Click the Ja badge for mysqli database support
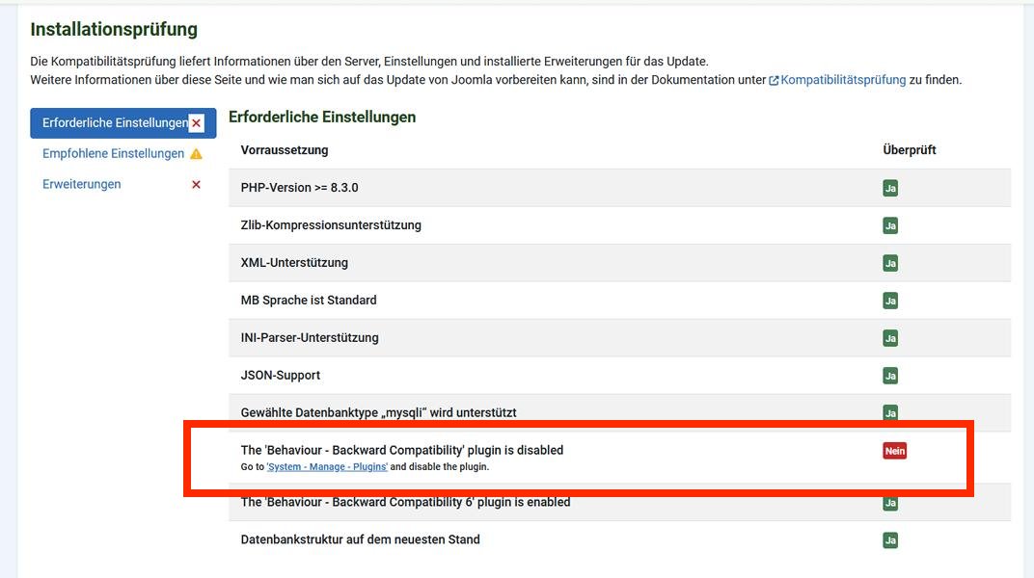 [x=888, y=412]
